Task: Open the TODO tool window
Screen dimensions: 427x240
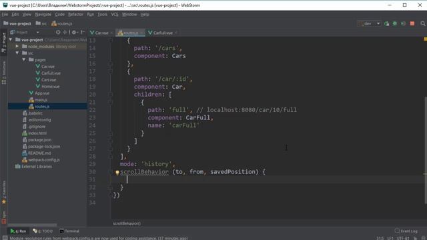Action: [43, 231]
